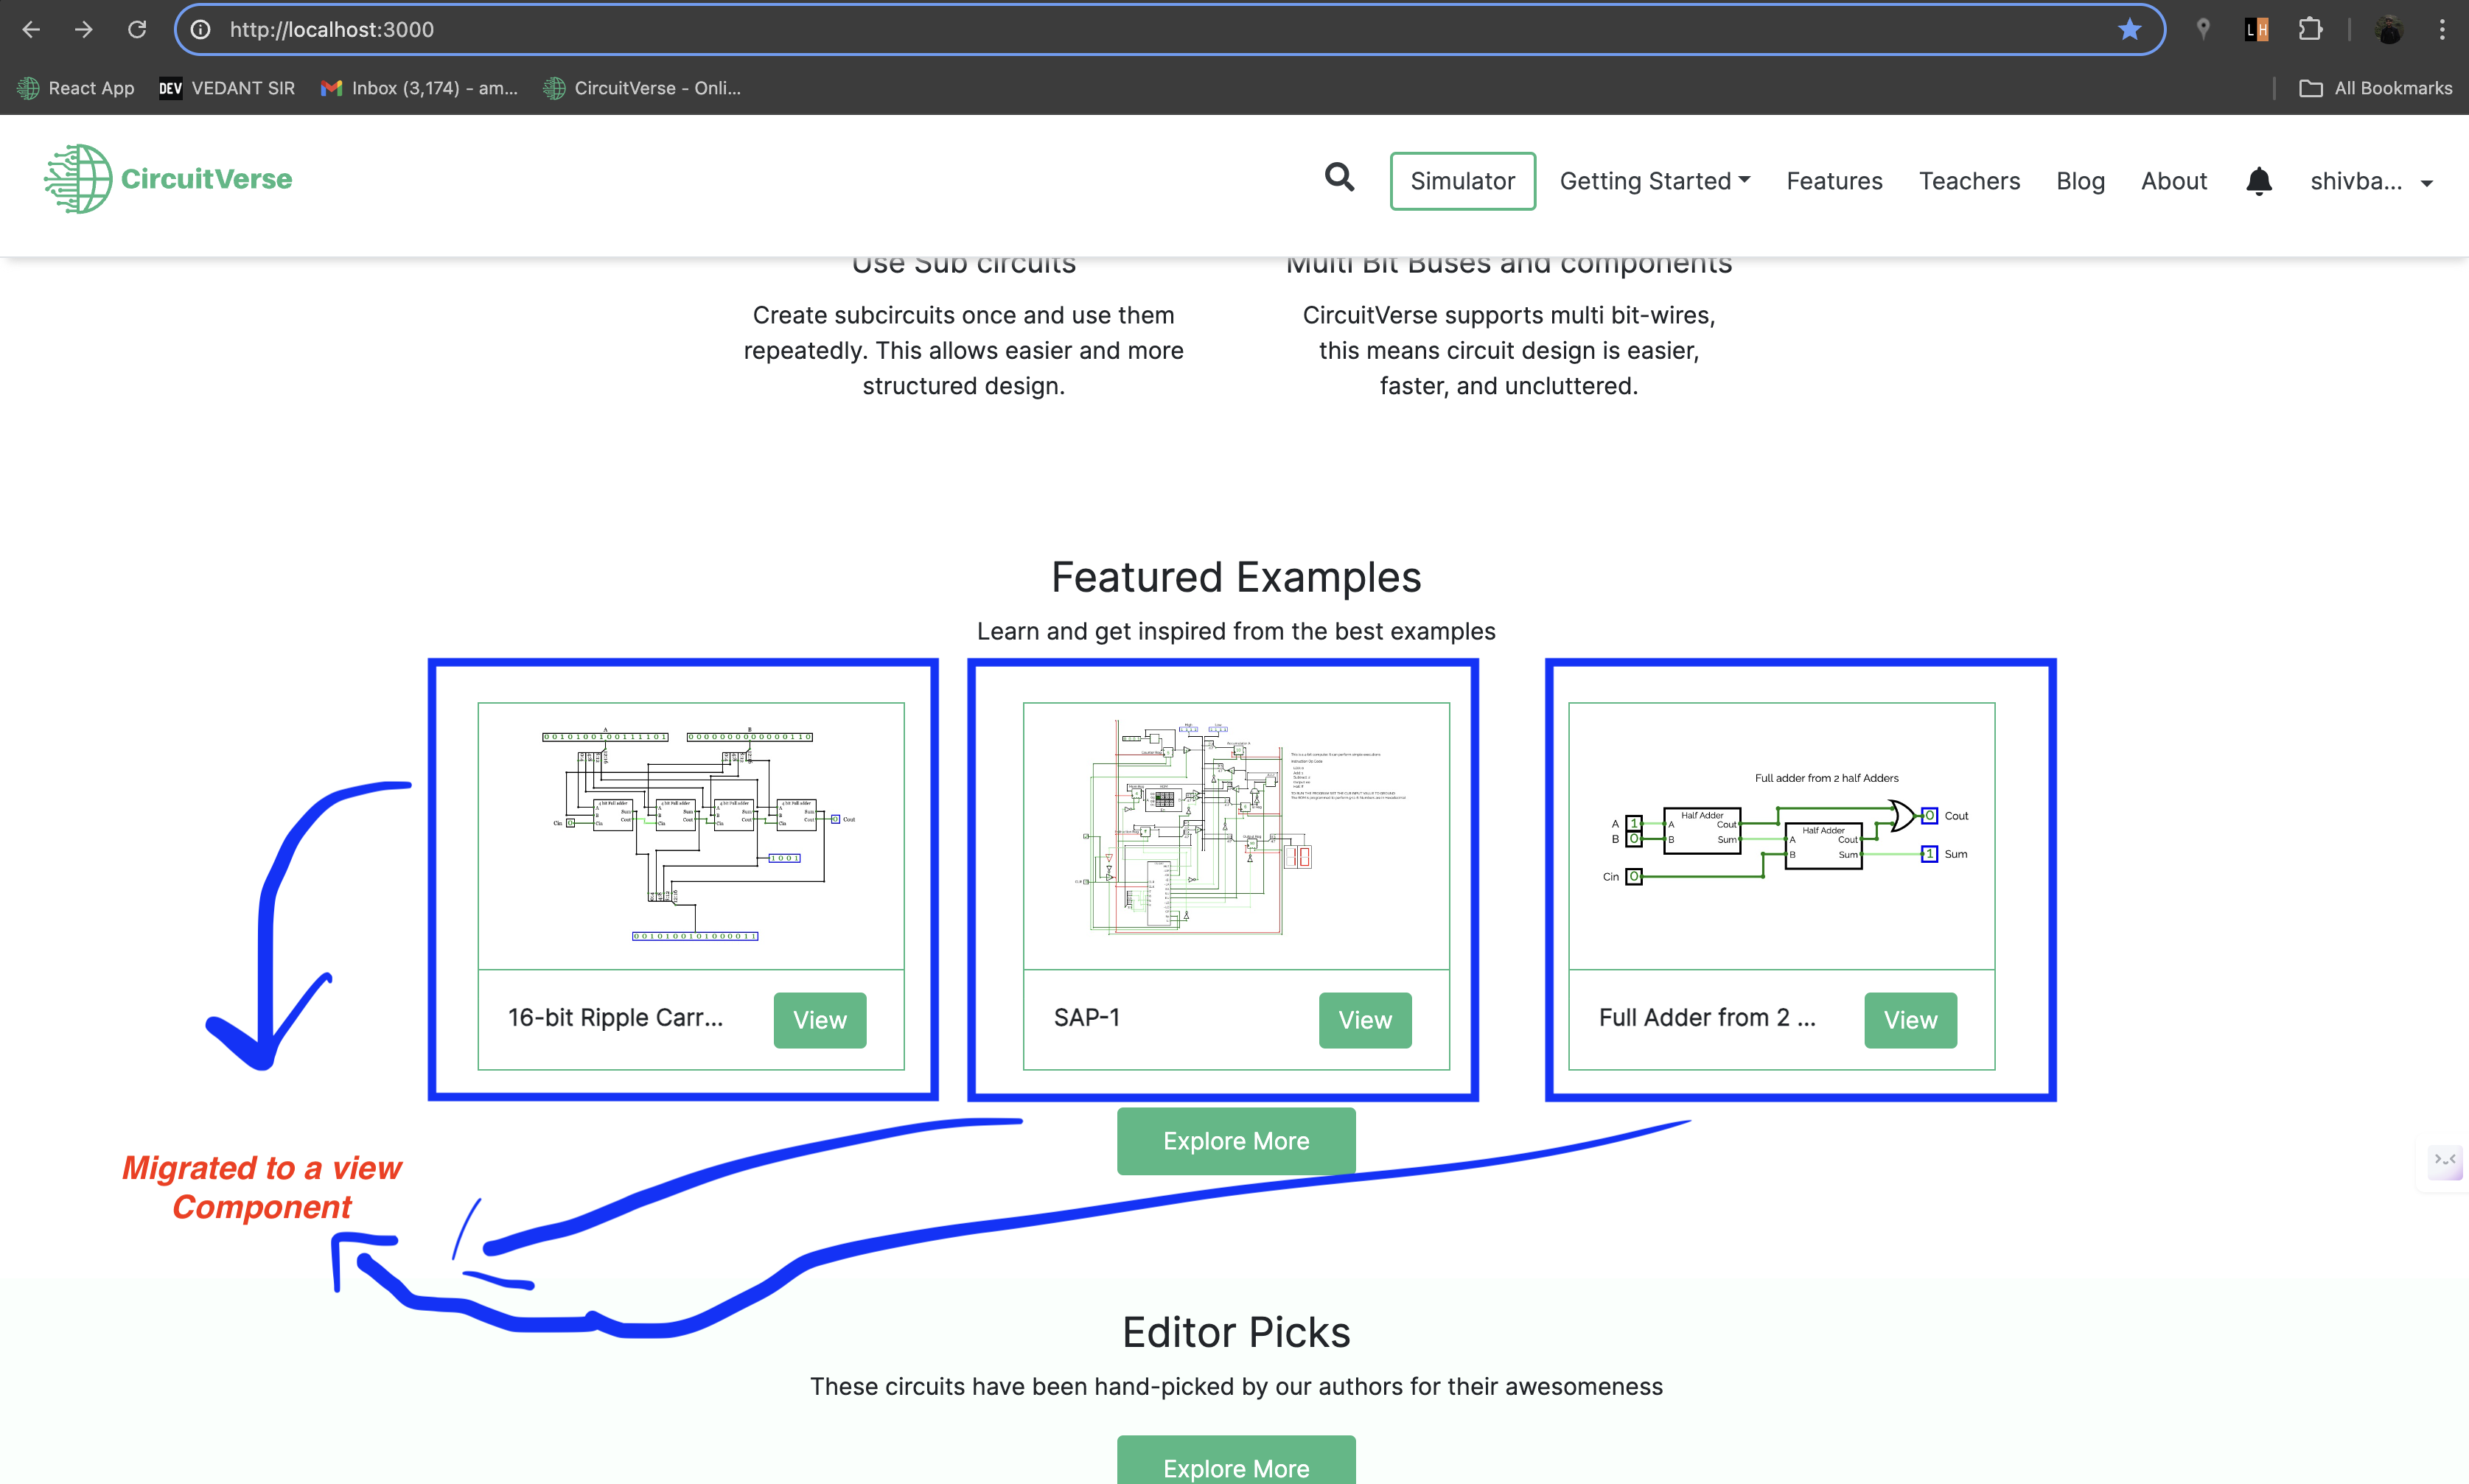Navigate to the Features page
Image resolution: width=2469 pixels, height=1484 pixels.
[x=1834, y=181]
